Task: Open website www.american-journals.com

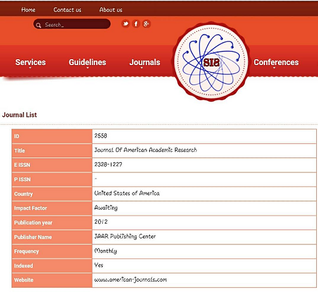Action: pos(130,280)
